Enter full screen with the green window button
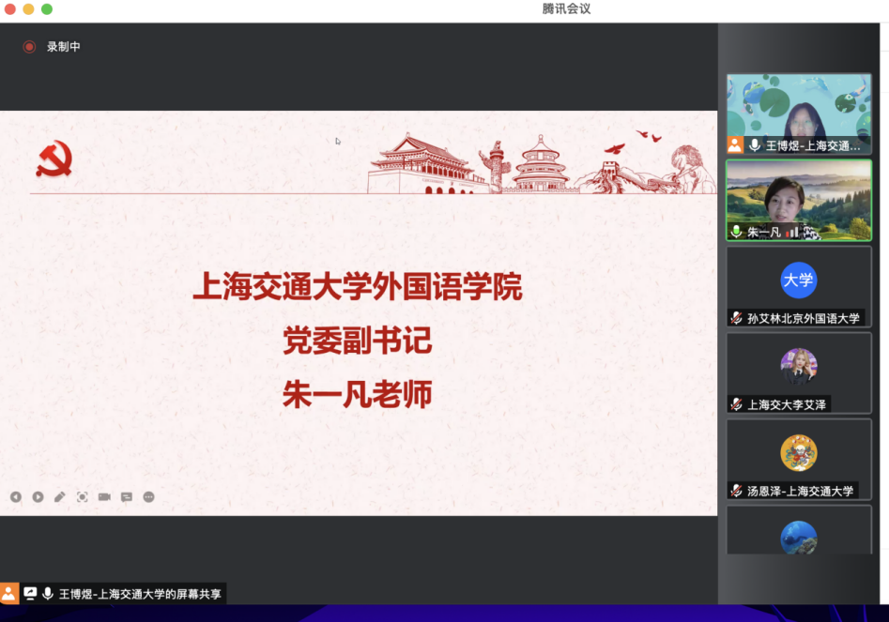This screenshot has width=889, height=622. click(47, 9)
